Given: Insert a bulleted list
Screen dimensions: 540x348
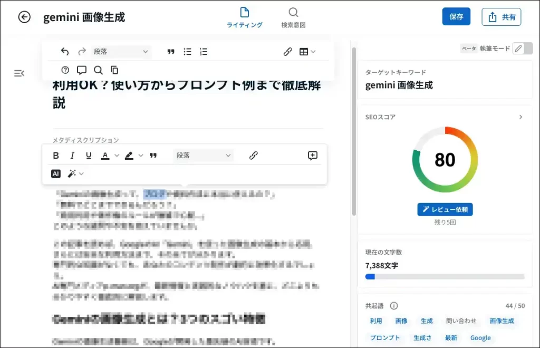Looking at the screenshot, I should point(187,52).
